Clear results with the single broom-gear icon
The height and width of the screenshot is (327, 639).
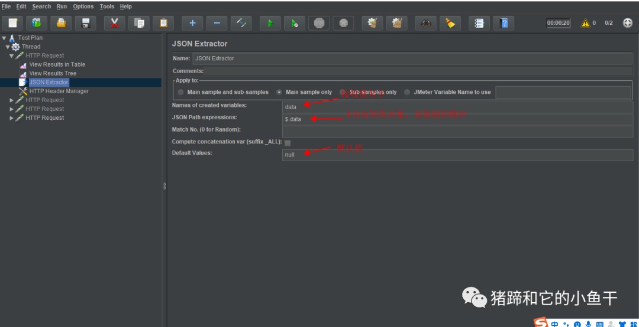coord(373,23)
